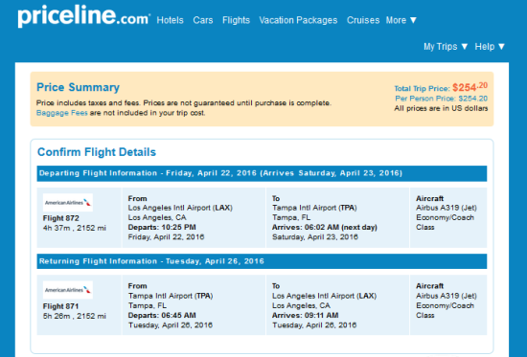
Task: Click the Confirm Flight Details heading
Action: click(97, 152)
